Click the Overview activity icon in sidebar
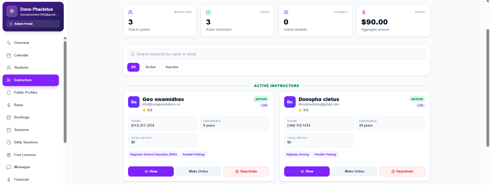This screenshot has width=490, height=185. coord(9,43)
